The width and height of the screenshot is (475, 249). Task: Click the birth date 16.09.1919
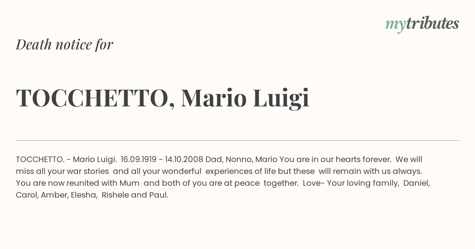click(x=139, y=160)
